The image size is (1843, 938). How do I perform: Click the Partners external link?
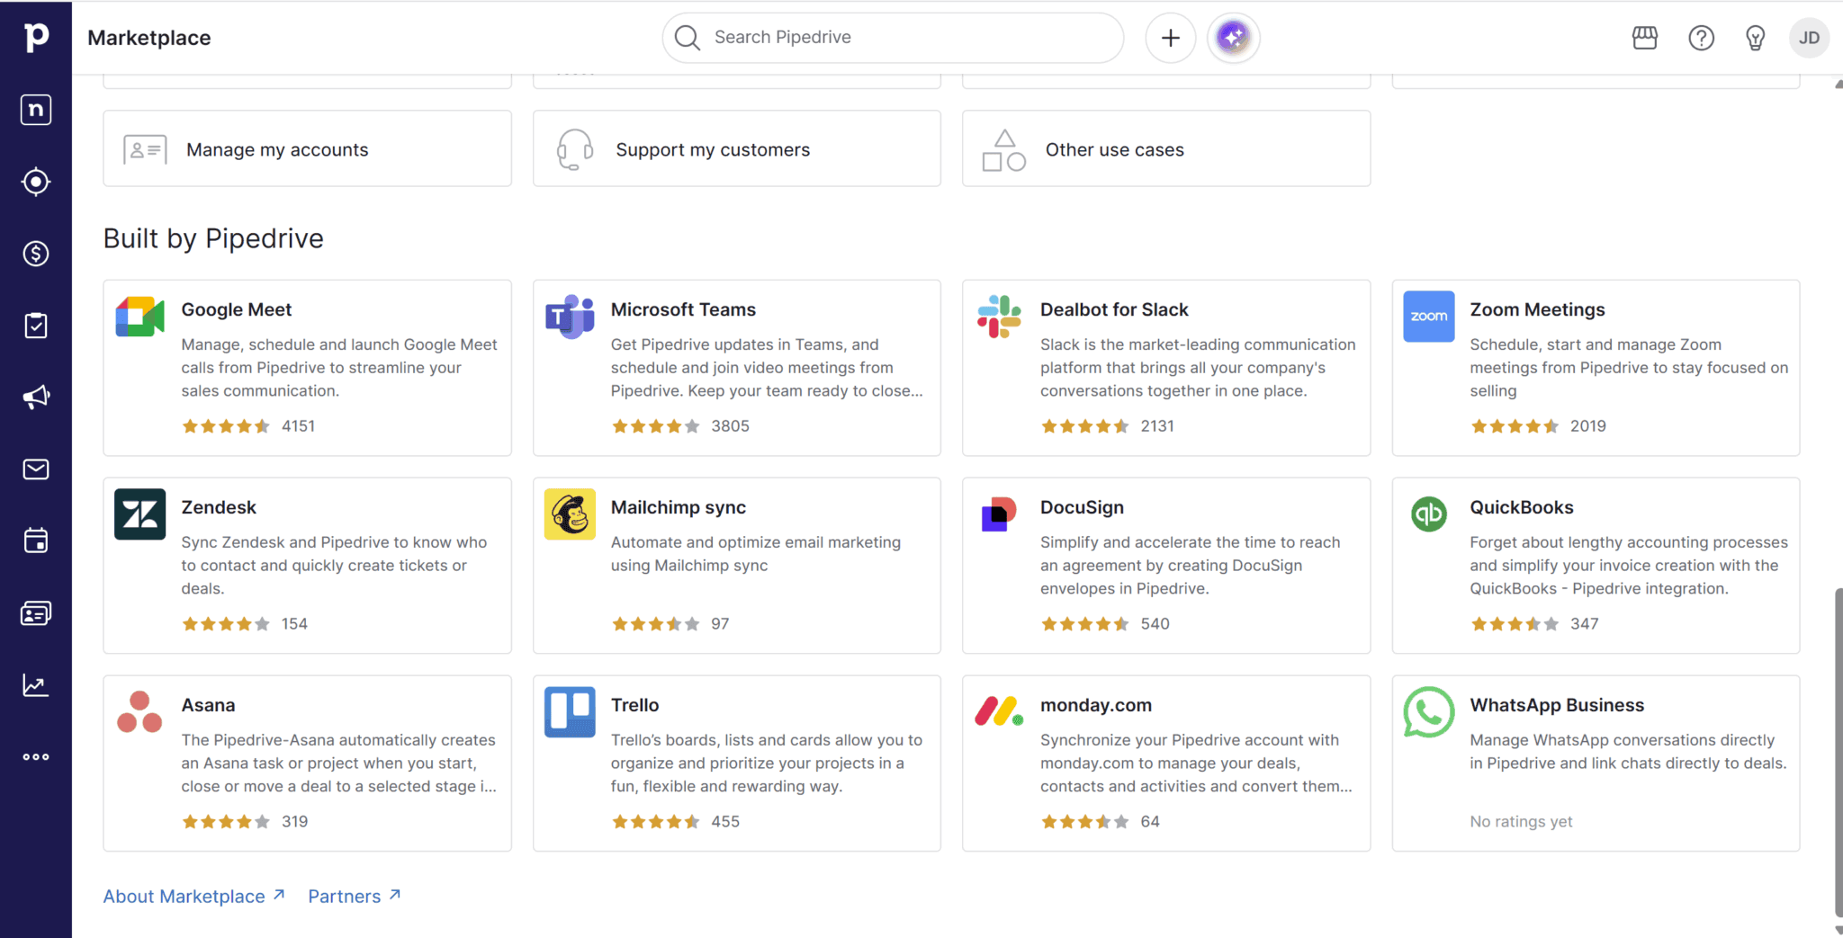click(354, 896)
